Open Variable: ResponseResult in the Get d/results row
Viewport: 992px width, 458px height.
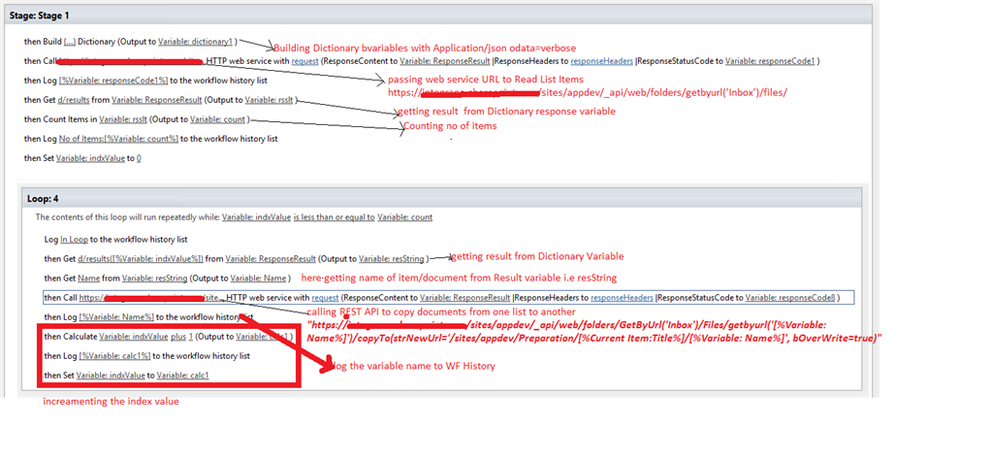(x=156, y=99)
